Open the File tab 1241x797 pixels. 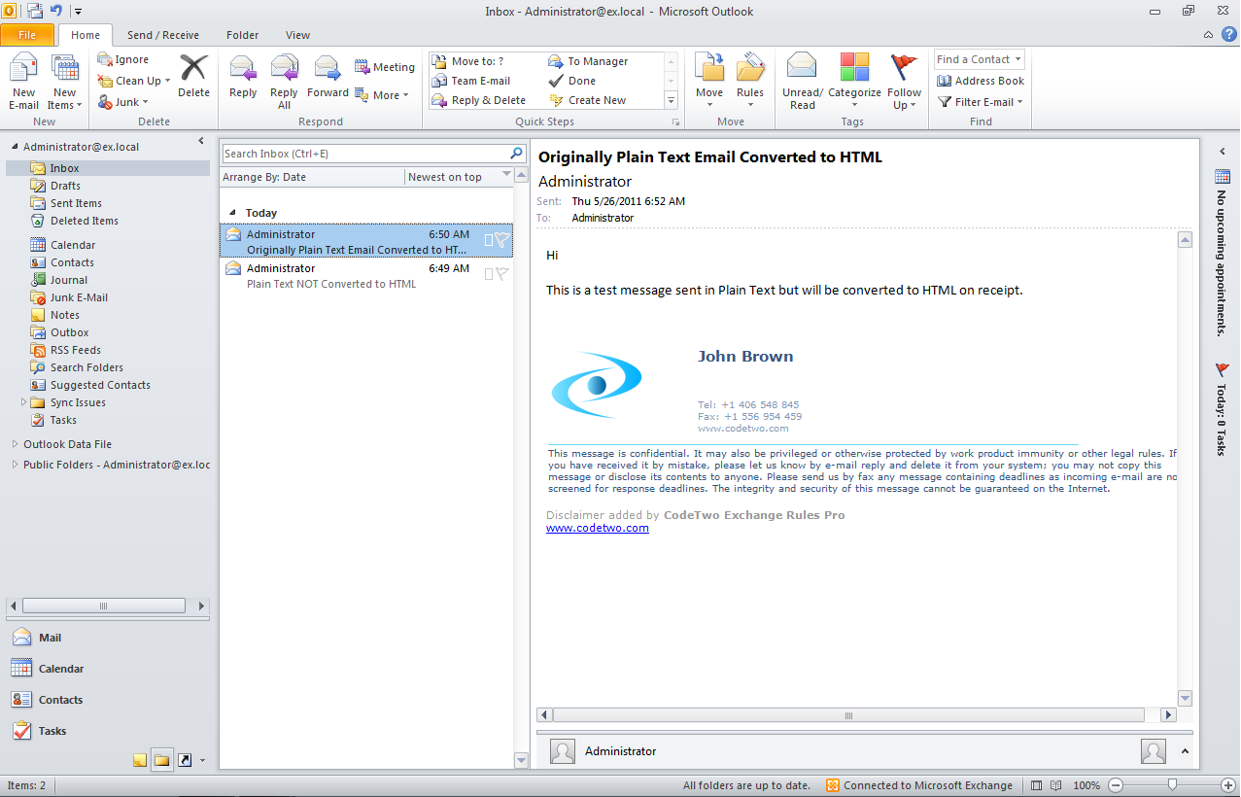click(x=27, y=35)
